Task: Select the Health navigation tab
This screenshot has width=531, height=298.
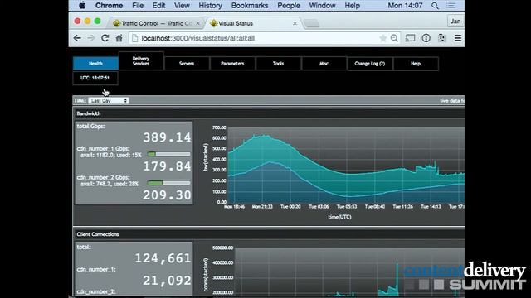Action: pyautogui.click(x=95, y=64)
